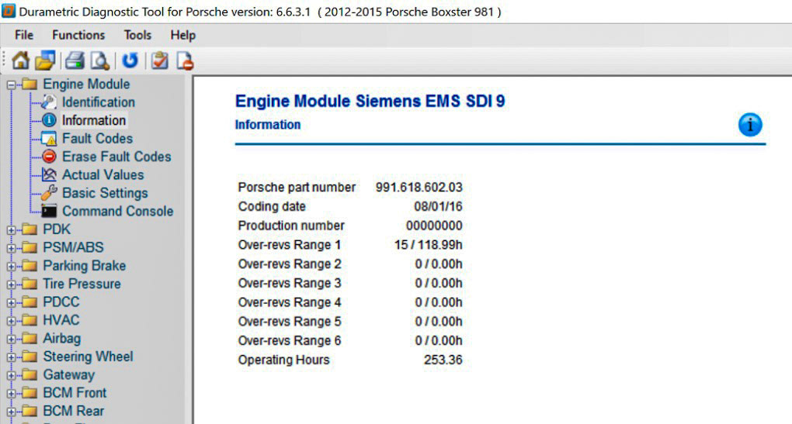The height and width of the screenshot is (424, 792).
Task: Select the Steering Wheel module label
Action: tap(89, 357)
